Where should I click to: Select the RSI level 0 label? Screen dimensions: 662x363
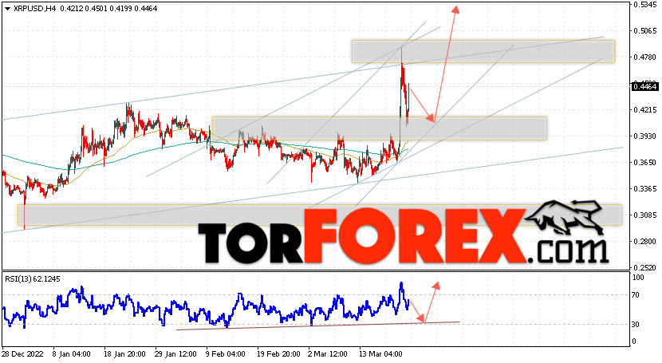[634, 341]
